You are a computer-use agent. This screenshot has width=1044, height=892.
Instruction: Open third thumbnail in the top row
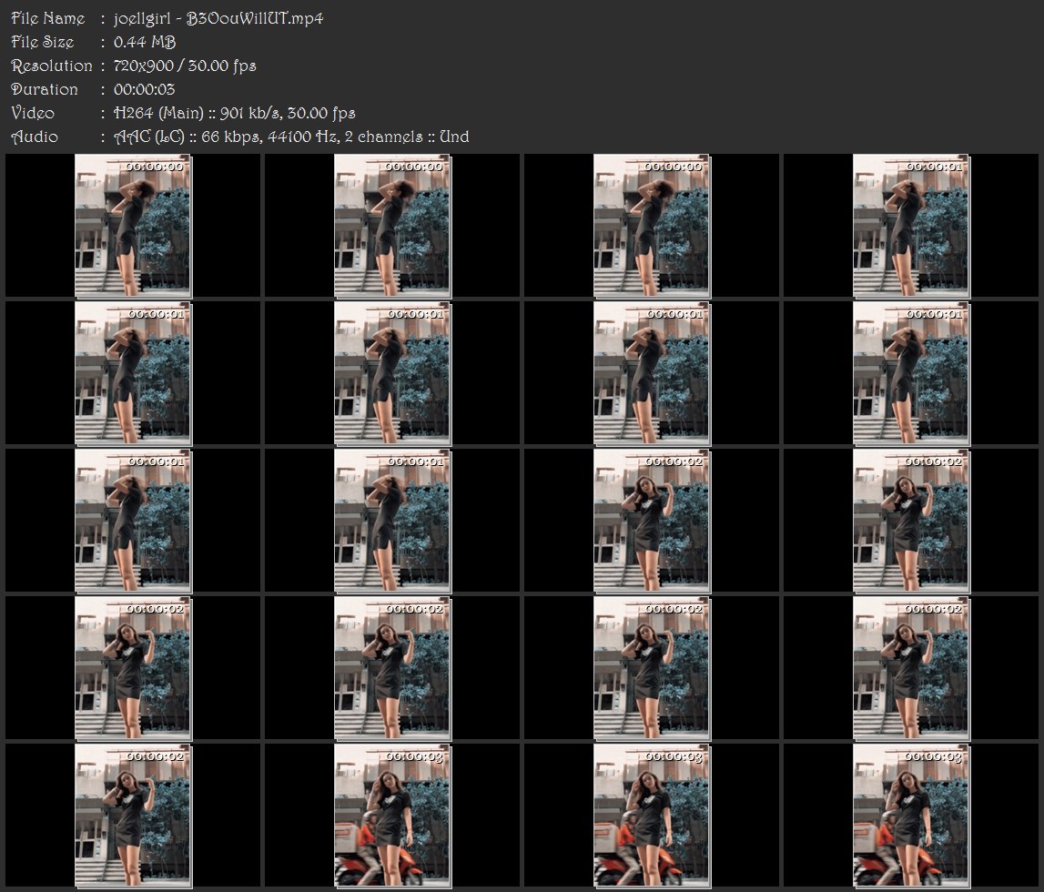pyautogui.click(x=652, y=226)
